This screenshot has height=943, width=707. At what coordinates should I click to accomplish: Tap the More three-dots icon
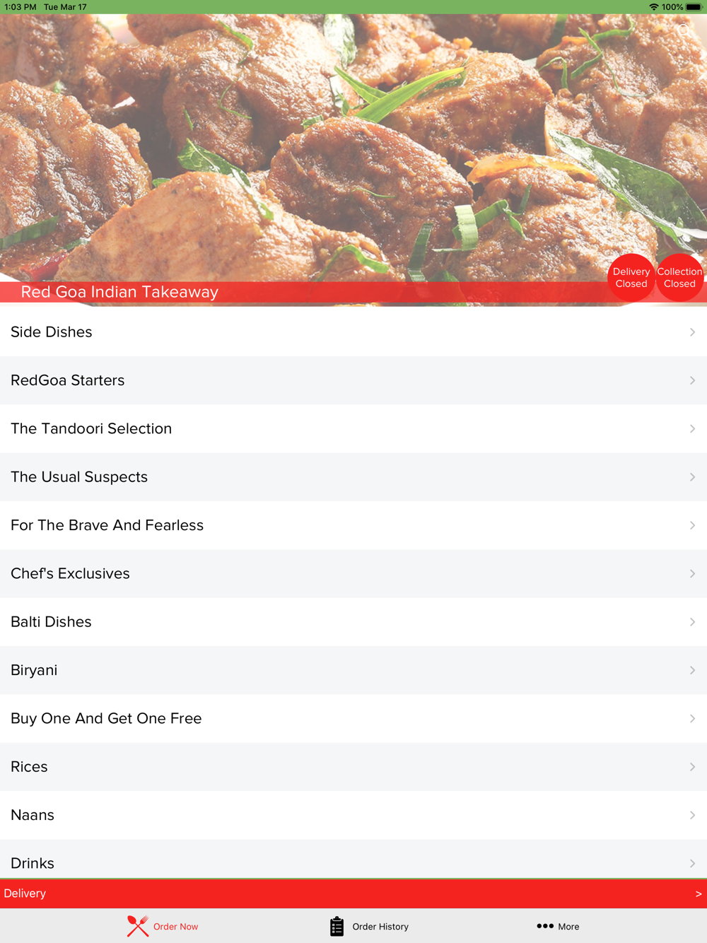[545, 926]
